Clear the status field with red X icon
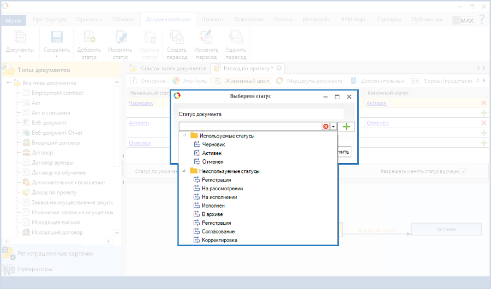Screen dimensions: 491x289 click(x=326, y=127)
